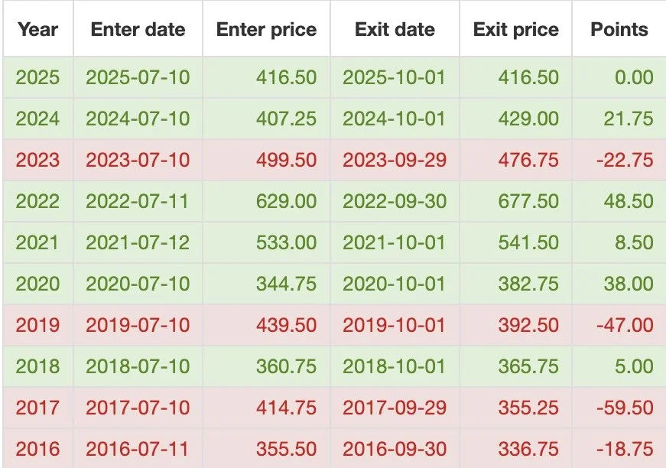Click the Exit price column header
The image size is (666, 468).
click(x=515, y=30)
